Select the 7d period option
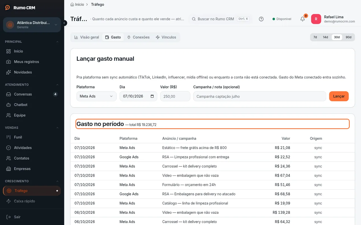The height and width of the screenshot is (225, 361). tap(315, 37)
